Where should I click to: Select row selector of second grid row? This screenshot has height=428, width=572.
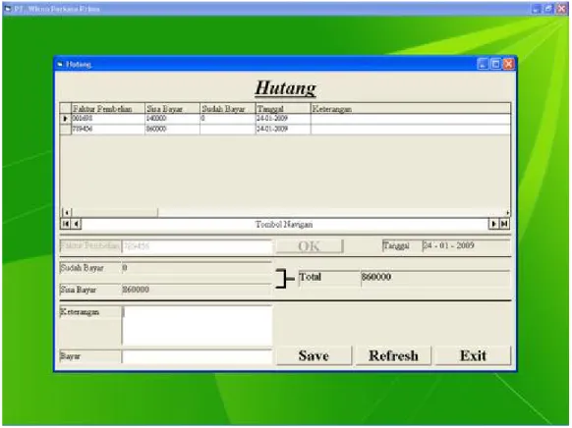click(65, 130)
